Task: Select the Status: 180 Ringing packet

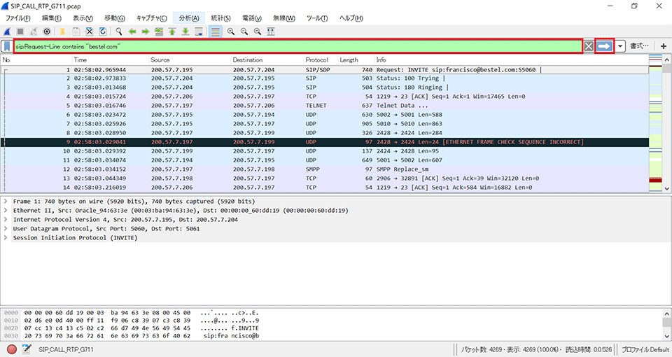Action: coord(325,87)
